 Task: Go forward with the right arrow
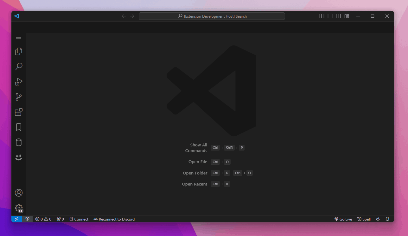[x=132, y=16]
